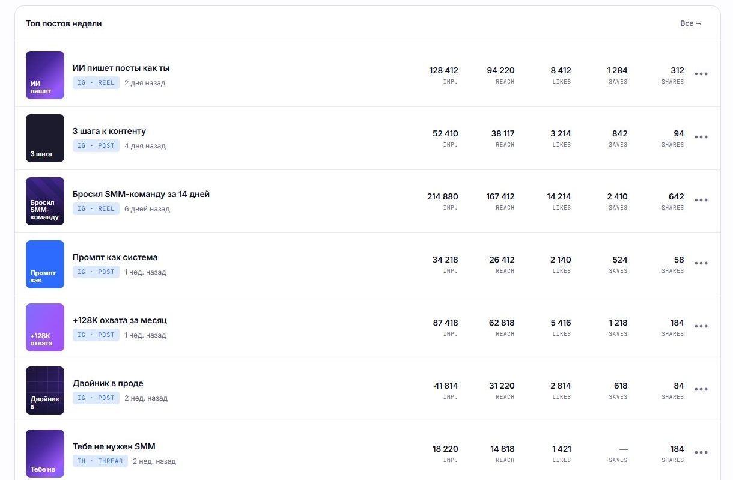
Task: Open the post title "Бросил SMM-команду за 14 дней"
Action: tap(141, 194)
